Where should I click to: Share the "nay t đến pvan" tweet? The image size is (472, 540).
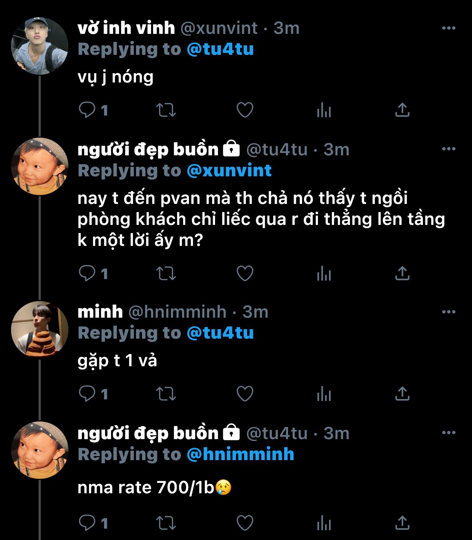point(402,273)
